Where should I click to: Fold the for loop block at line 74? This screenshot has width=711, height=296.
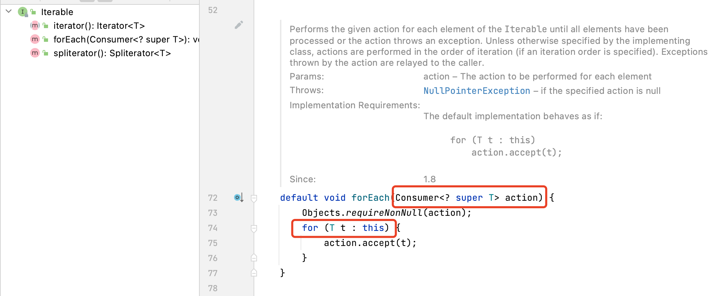click(254, 228)
